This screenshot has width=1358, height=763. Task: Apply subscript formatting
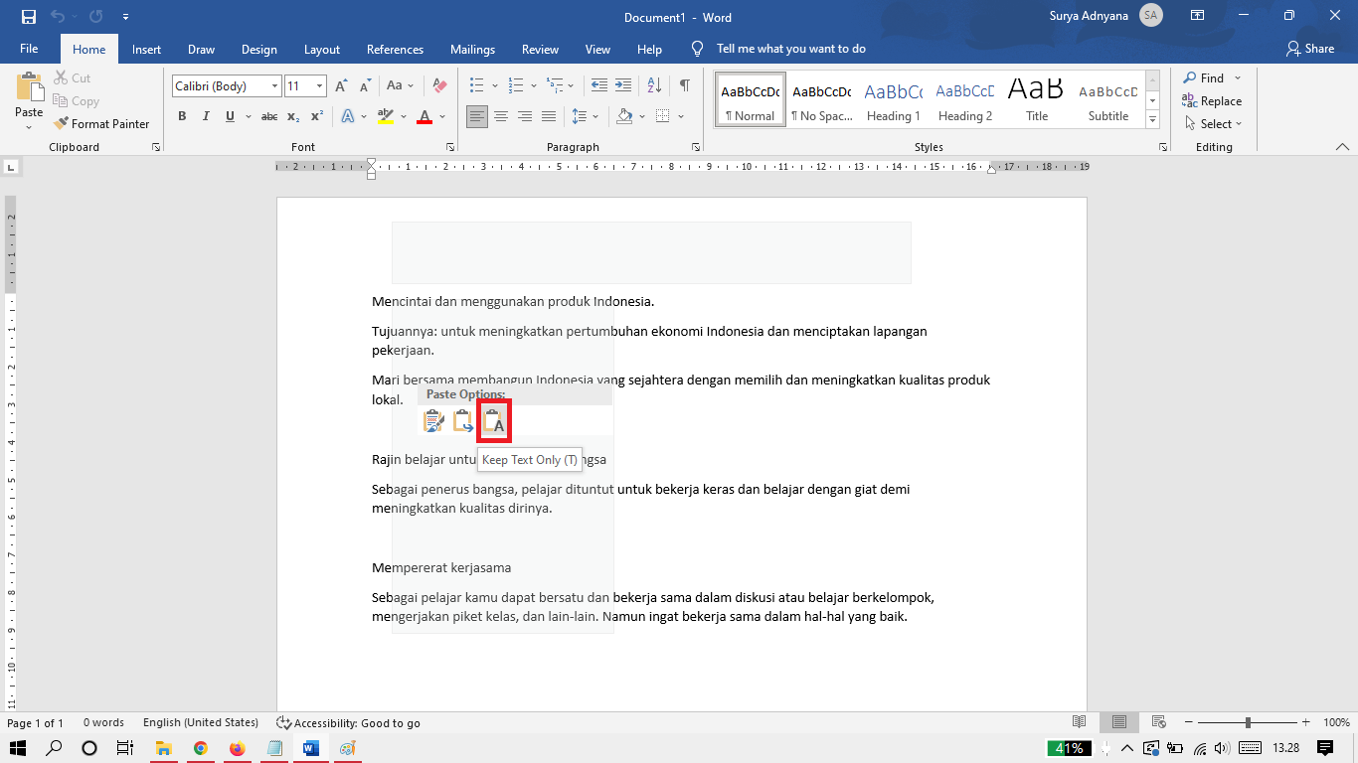point(293,116)
